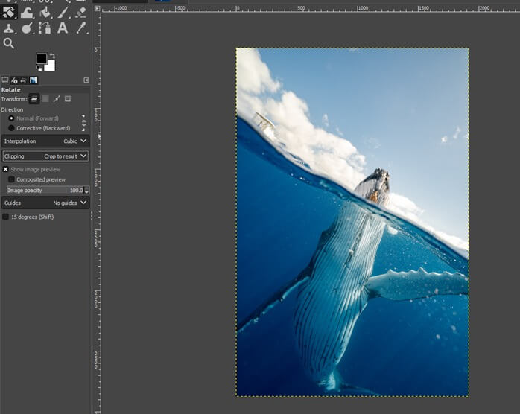520x414 pixels.
Task: Select the active Rotate transform tool
Action: 9,12
